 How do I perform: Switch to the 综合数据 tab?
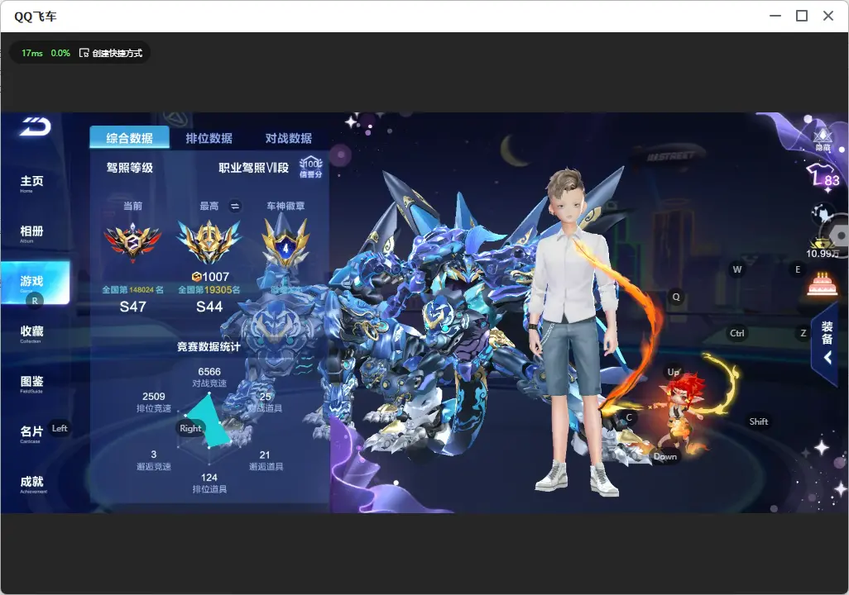(x=129, y=138)
